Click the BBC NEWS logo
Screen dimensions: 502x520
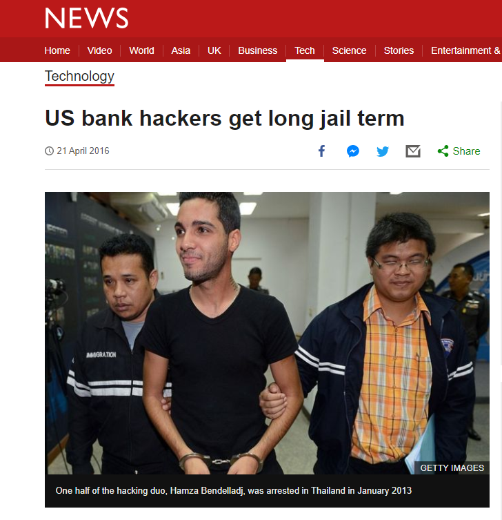[87, 18]
